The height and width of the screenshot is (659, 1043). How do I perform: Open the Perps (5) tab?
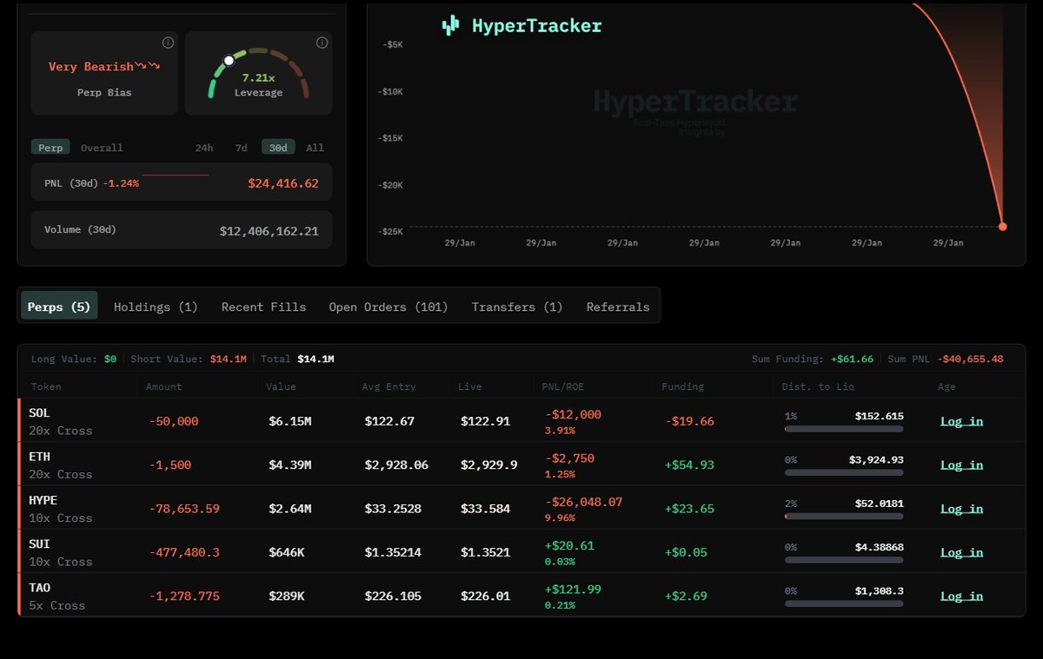[59, 306]
